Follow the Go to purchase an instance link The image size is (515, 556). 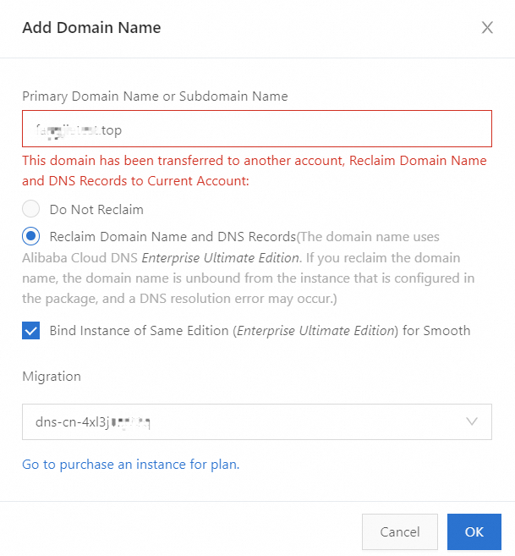pos(129,464)
